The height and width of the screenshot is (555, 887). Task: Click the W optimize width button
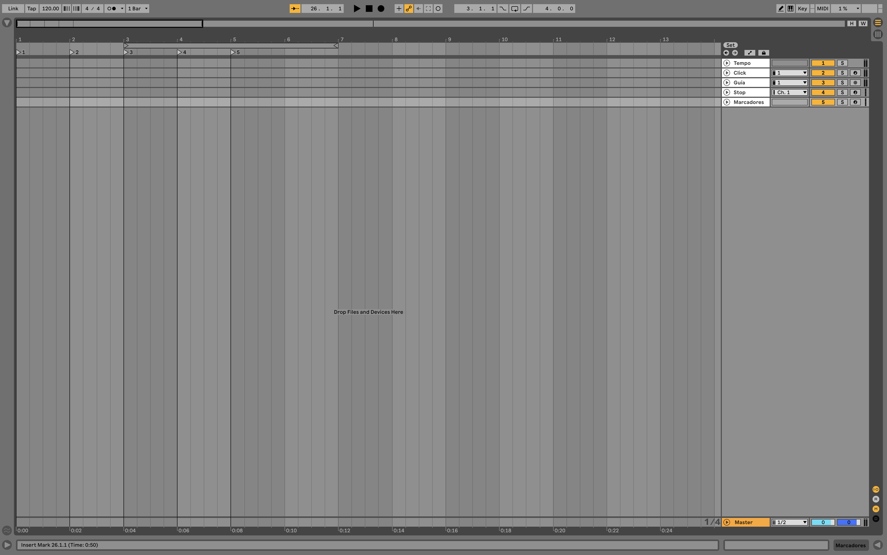pyautogui.click(x=863, y=23)
